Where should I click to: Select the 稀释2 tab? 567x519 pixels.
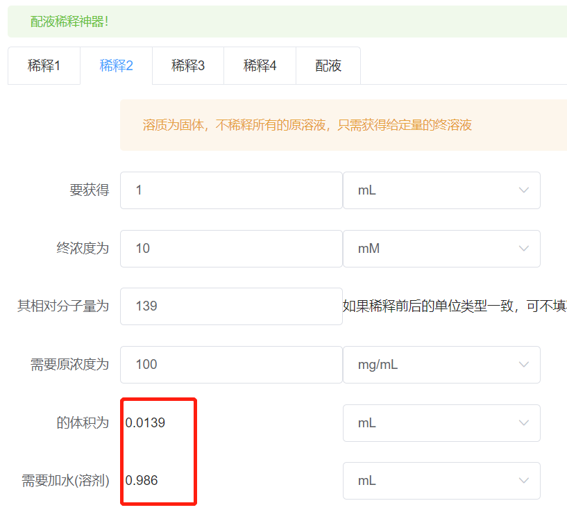pos(116,66)
